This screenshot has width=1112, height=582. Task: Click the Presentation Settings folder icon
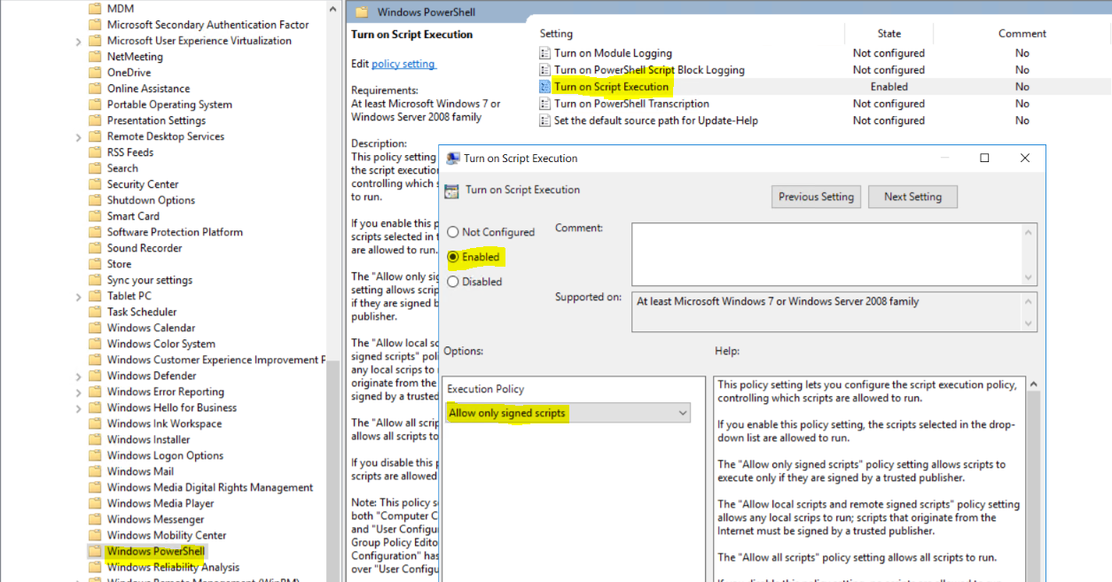pyautogui.click(x=96, y=120)
